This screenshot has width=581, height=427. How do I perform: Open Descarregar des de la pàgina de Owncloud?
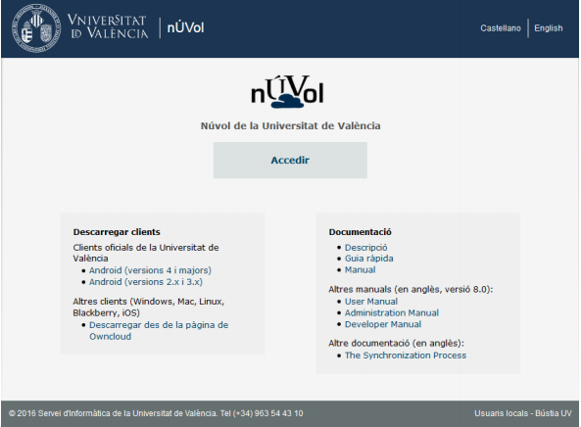[159, 331]
